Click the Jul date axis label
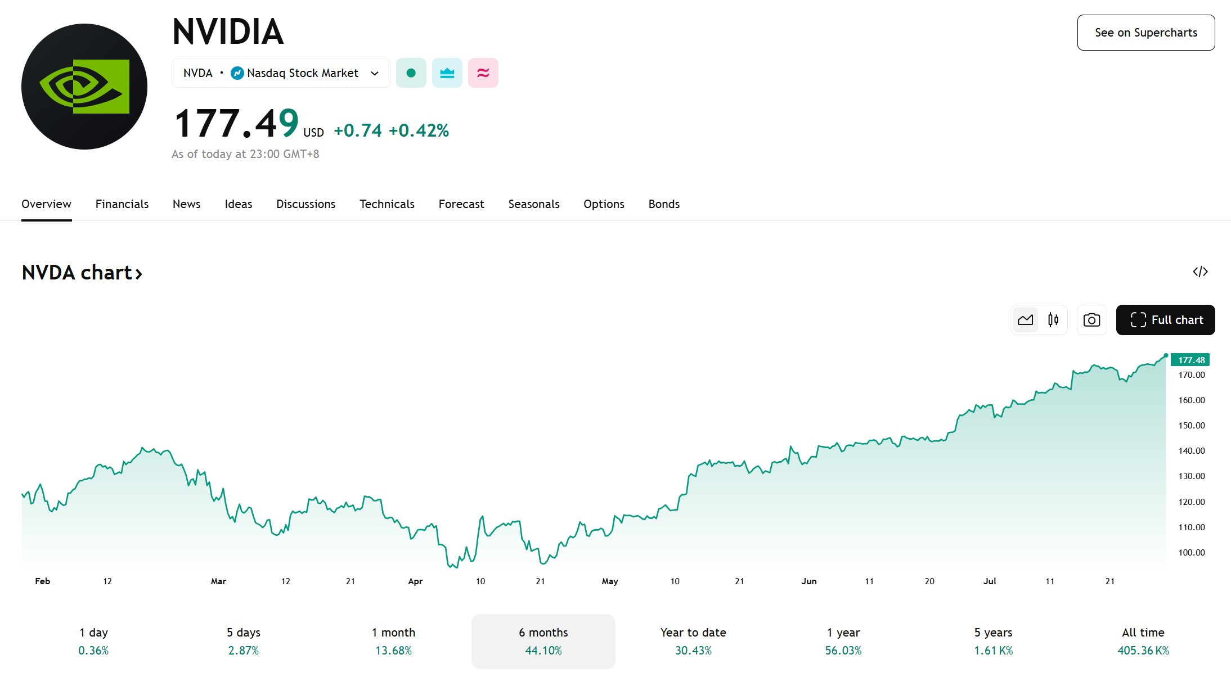Image resolution: width=1231 pixels, height=677 pixels. pos(990,581)
